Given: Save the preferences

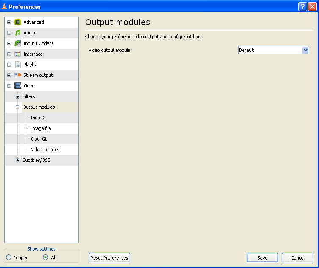Looking at the screenshot, I should point(262,258).
